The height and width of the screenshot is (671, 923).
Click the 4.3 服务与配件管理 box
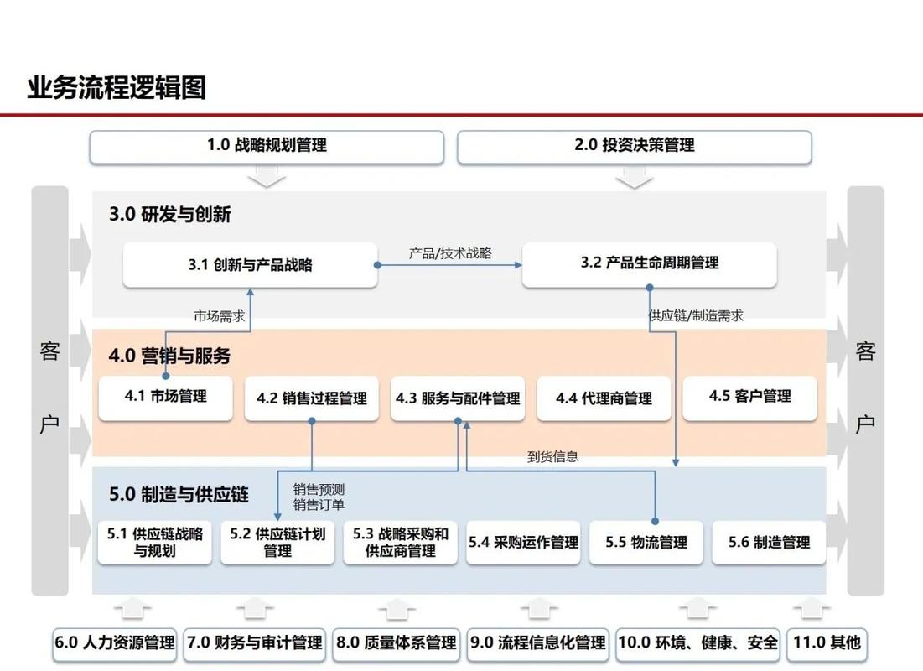click(x=458, y=398)
